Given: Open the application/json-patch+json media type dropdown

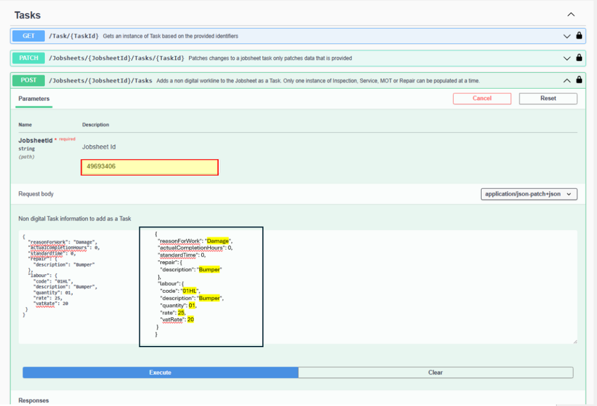Looking at the screenshot, I should click(x=528, y=194).
